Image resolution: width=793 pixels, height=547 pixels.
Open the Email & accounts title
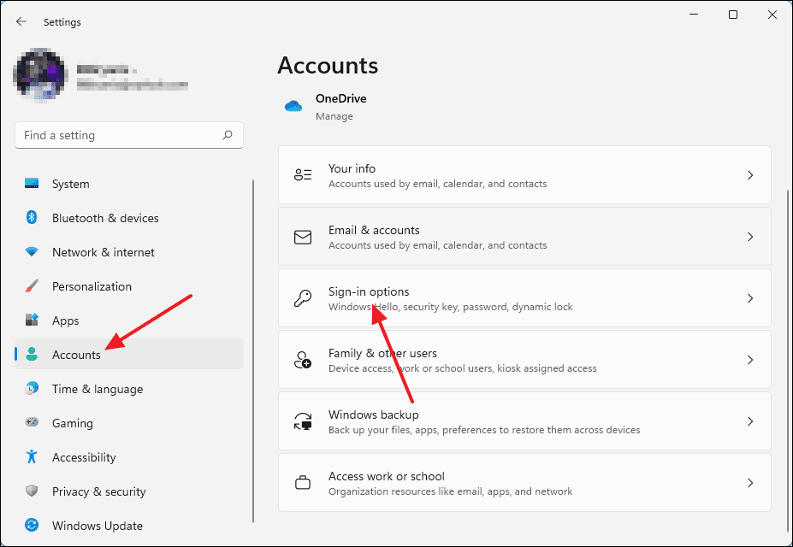[374, 230]
